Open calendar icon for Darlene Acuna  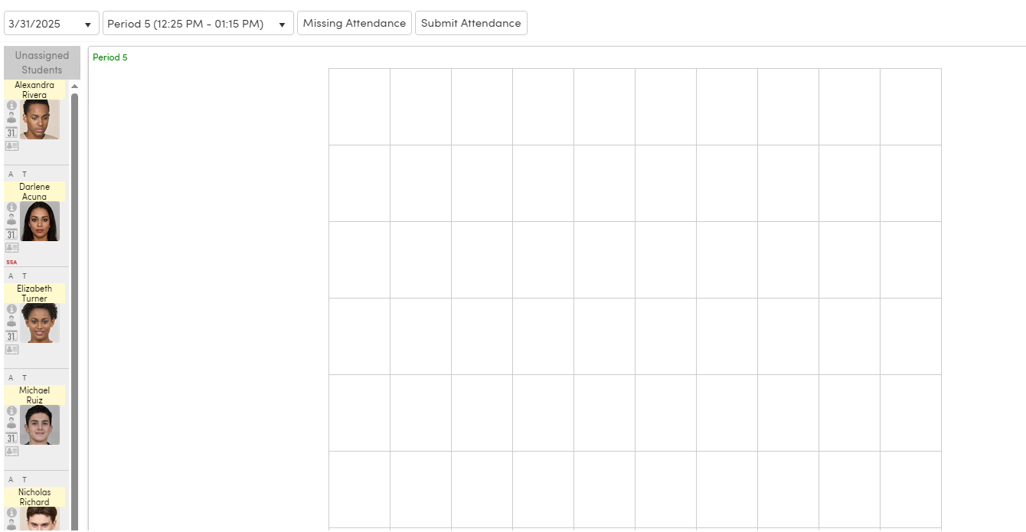click(x=11, y=234)
